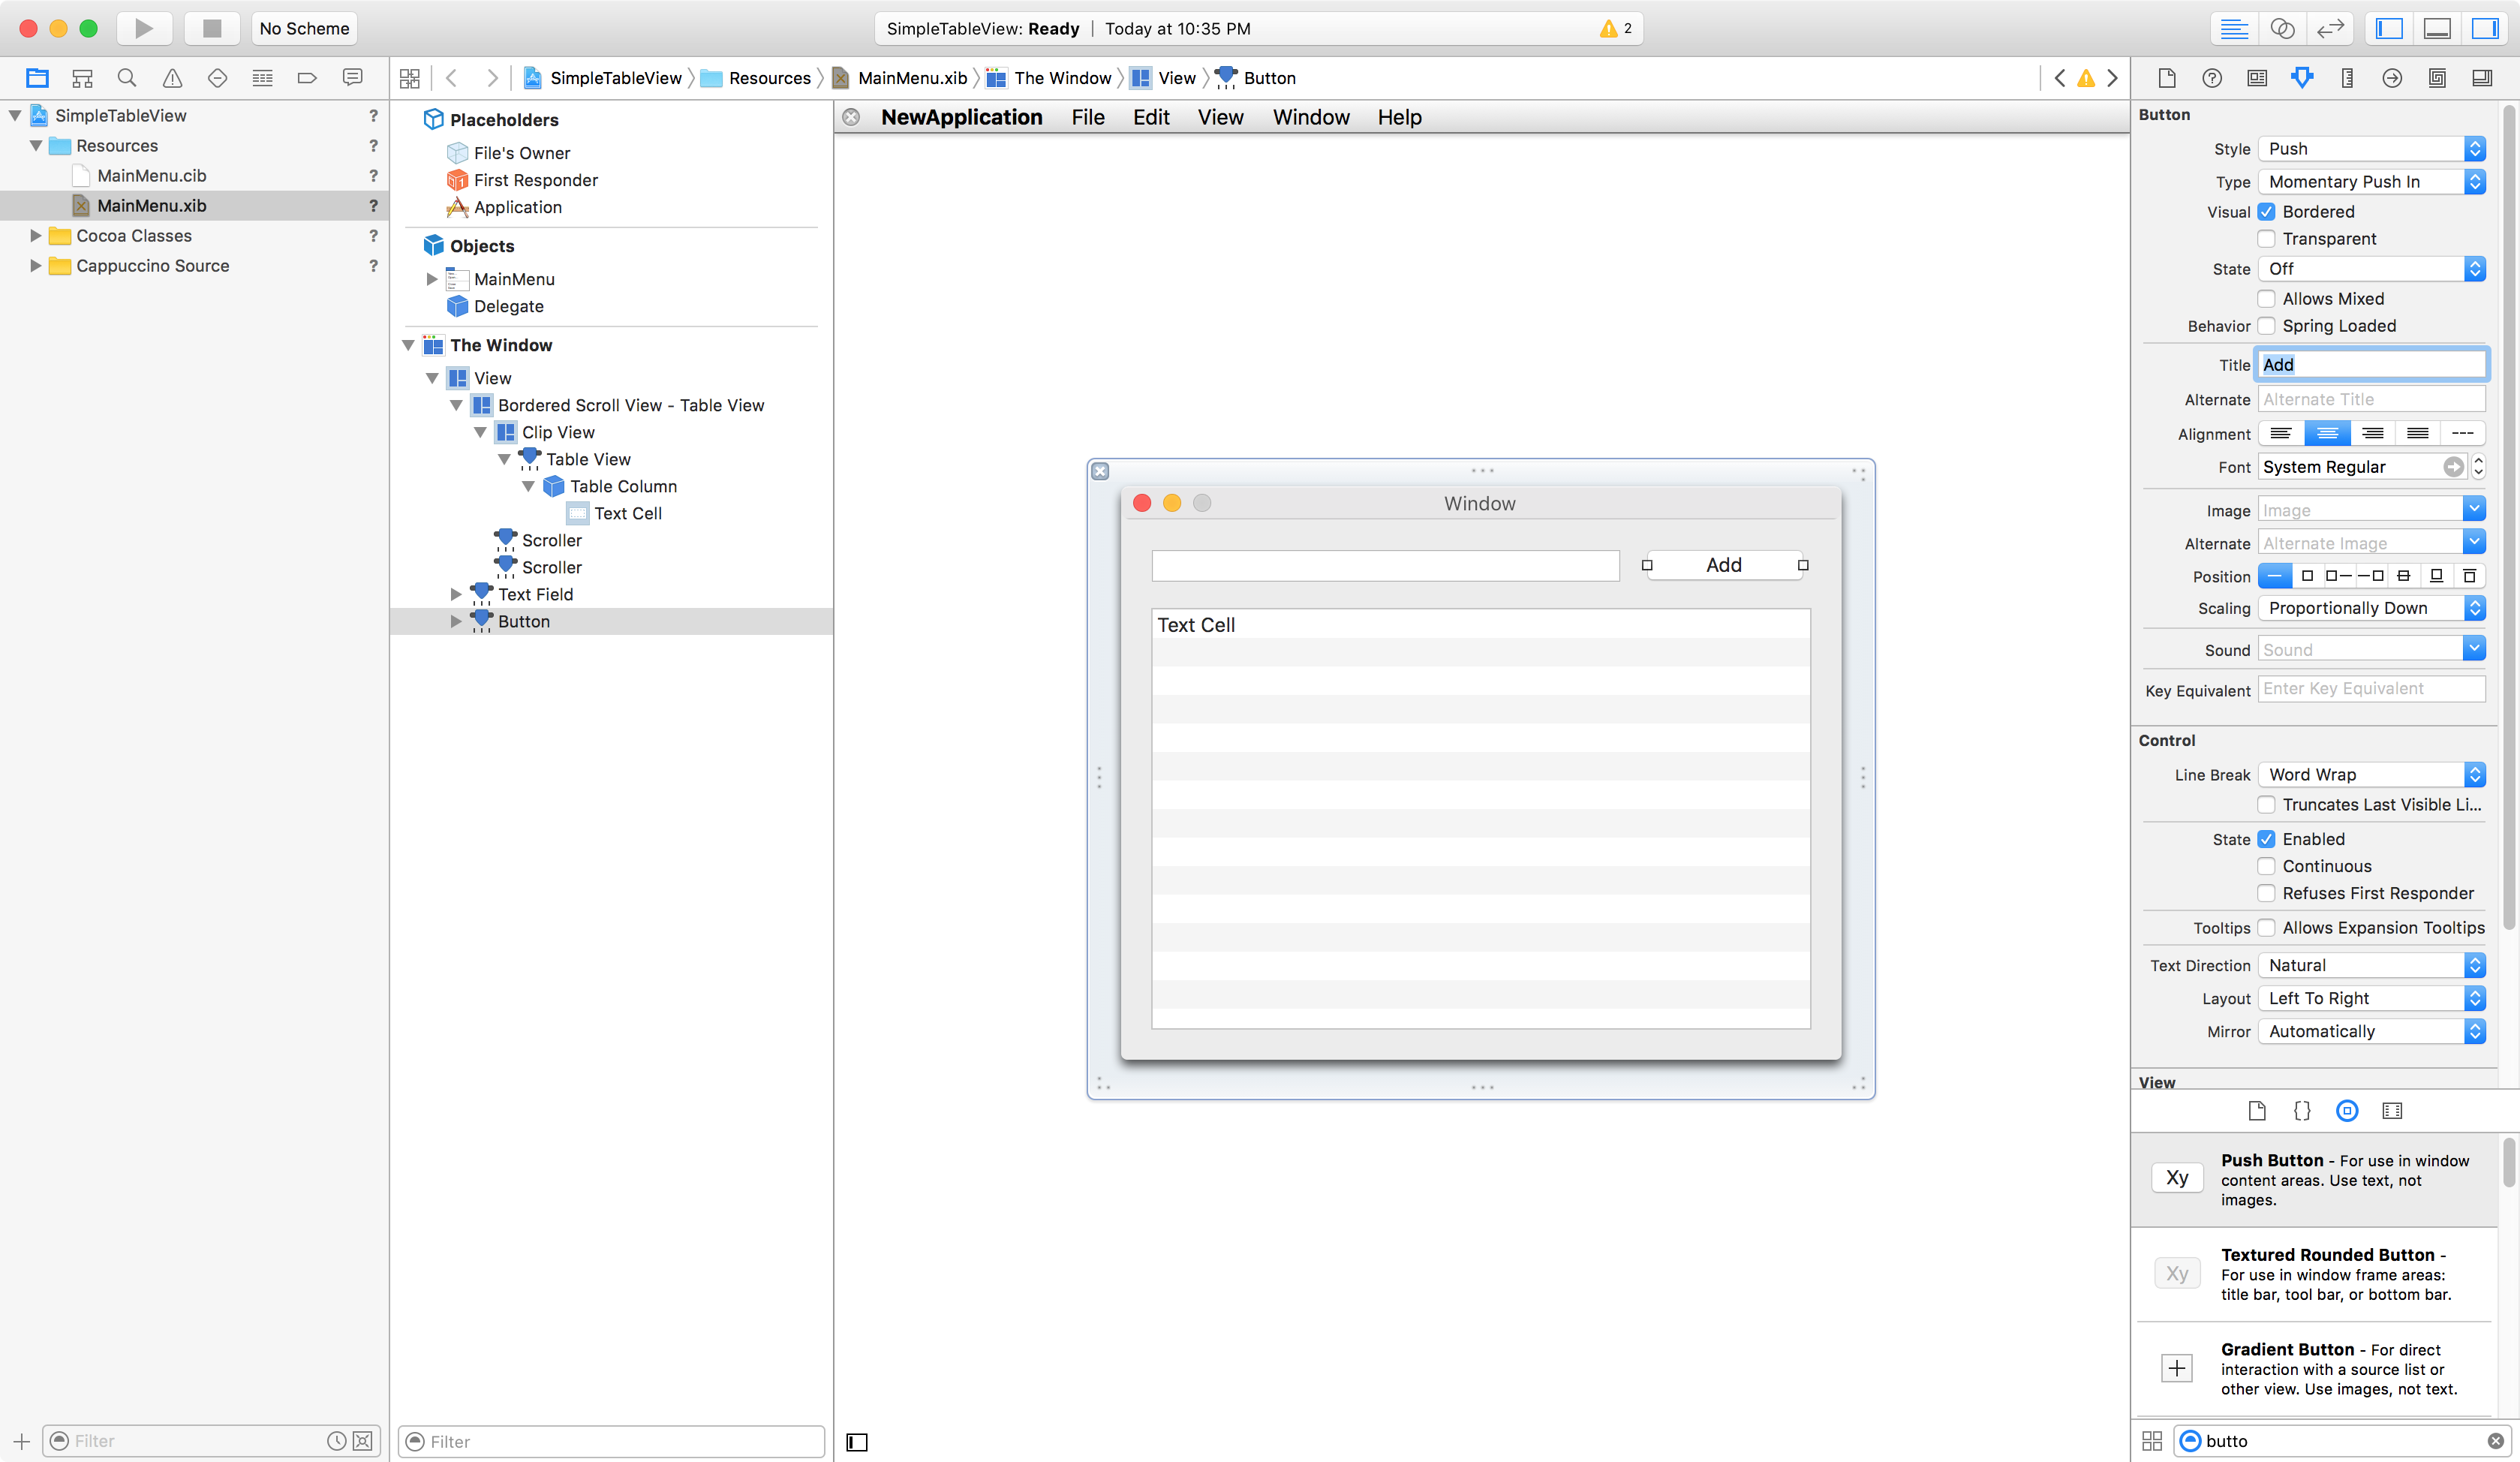
Task: Select MainMenu.cib in navigator
Action: click(152, 175)
